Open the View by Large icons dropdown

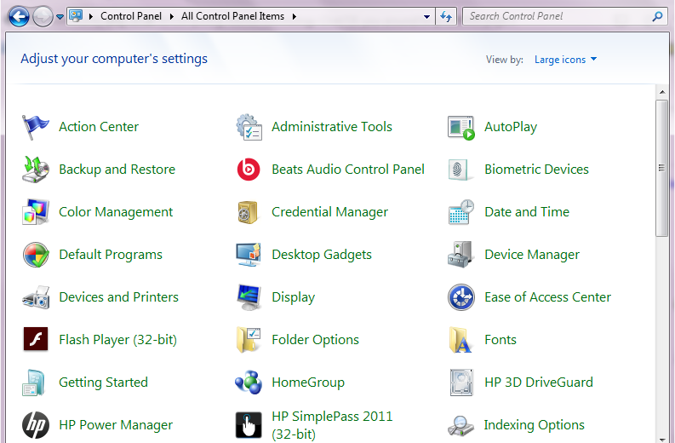[x=566, y=60]
